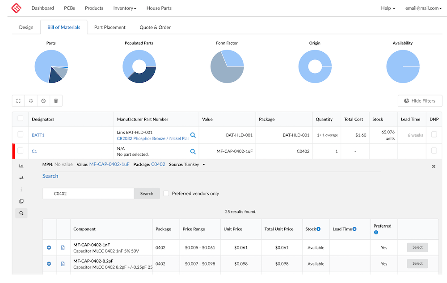
Task: Expand the MF-CAP-0402-8.2pF result row
Action: tap(49, 264)
